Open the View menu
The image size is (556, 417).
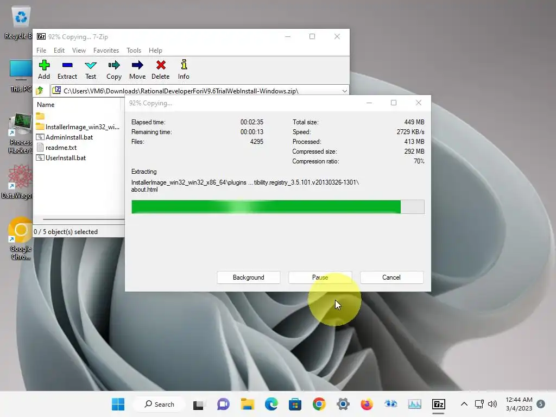click(79, 50)
